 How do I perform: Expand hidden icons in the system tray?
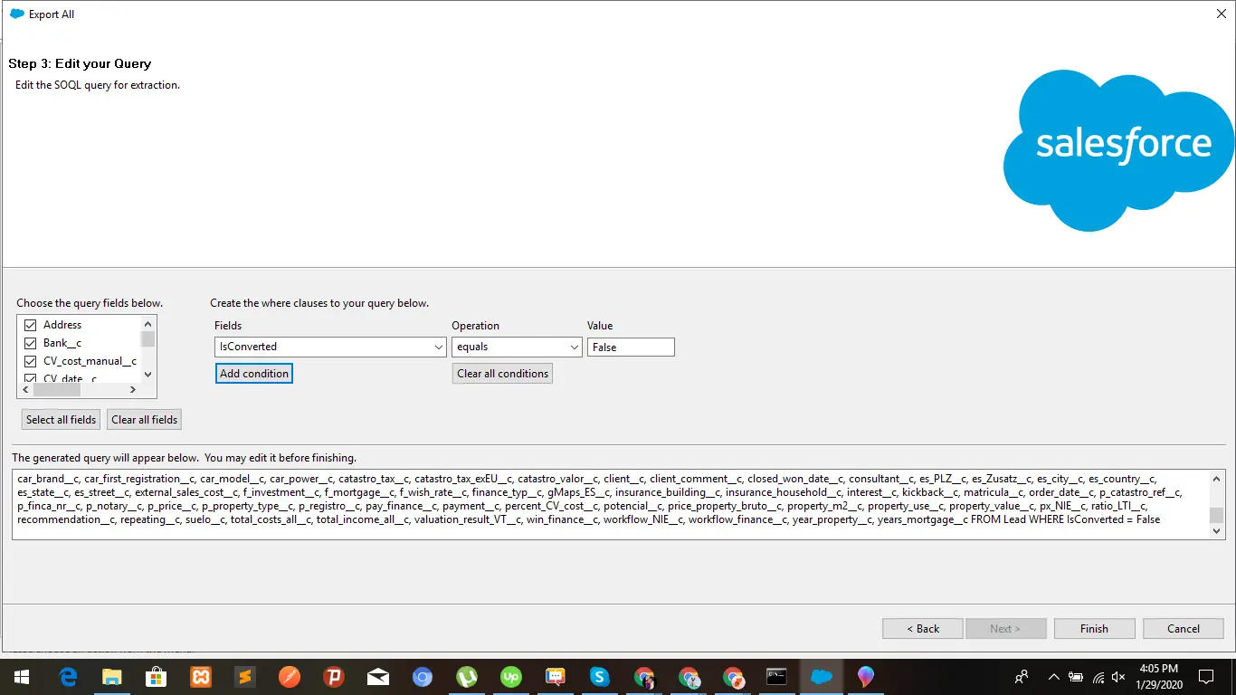[x=1053, y=676]
